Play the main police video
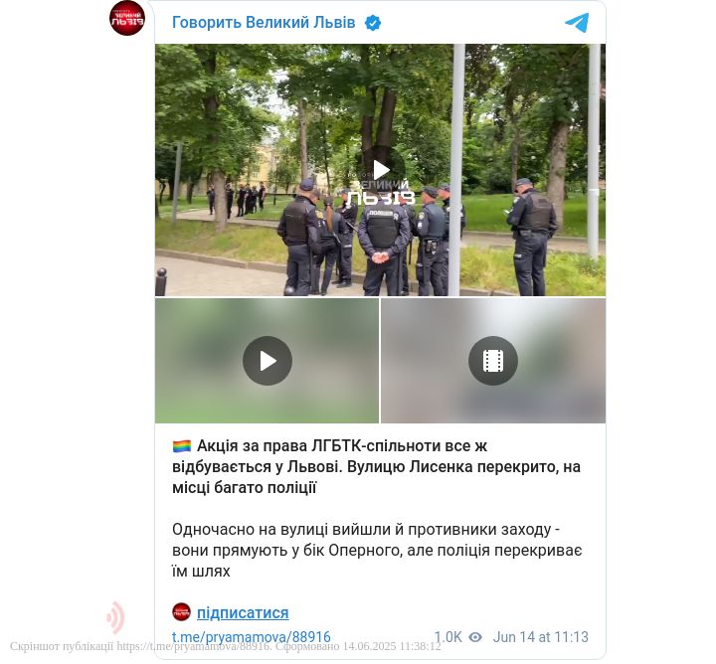The height and width of the screenshot is (664, 716). tap(381, 170)
